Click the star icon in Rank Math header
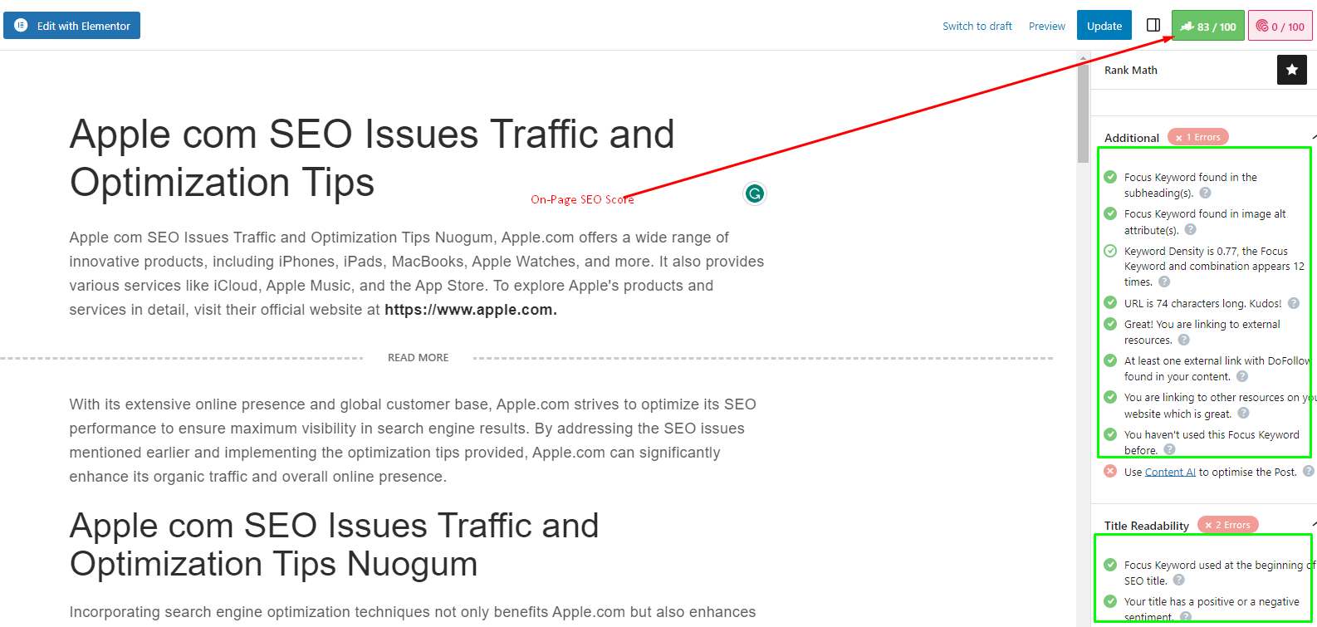1317x627 pixels. coord(1292,70)
